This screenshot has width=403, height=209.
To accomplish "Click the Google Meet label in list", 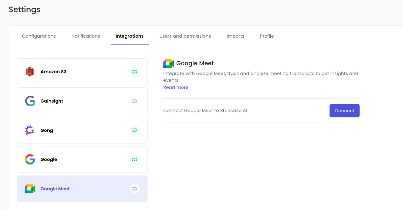I will [x=55, y=189].
